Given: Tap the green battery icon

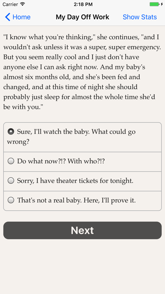Looking at the screenshot, I should point(154,4).
